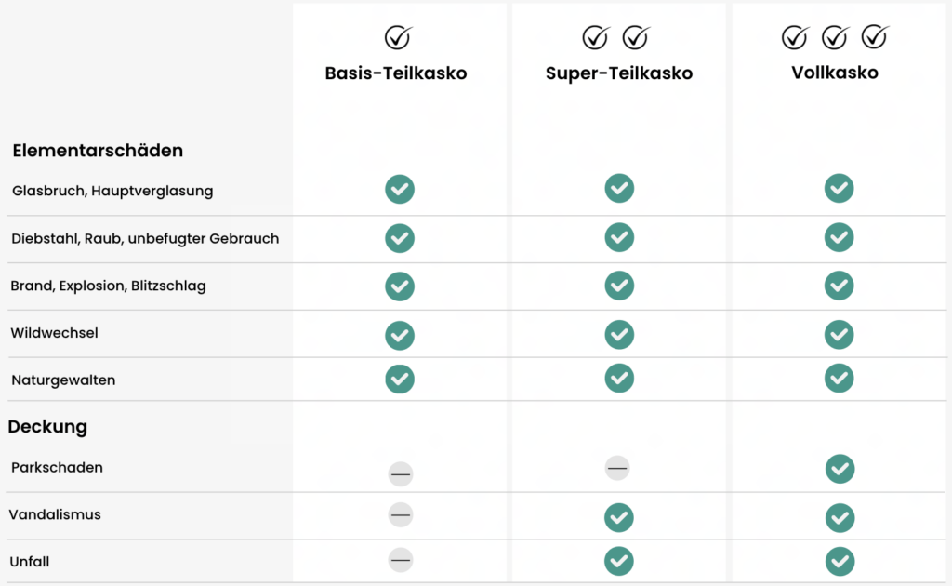This screenshot has height=586, width=952.
Task: Click the Diebstahl checkmark under Basis-Teilkasko
Action: [x=400, y=238]
